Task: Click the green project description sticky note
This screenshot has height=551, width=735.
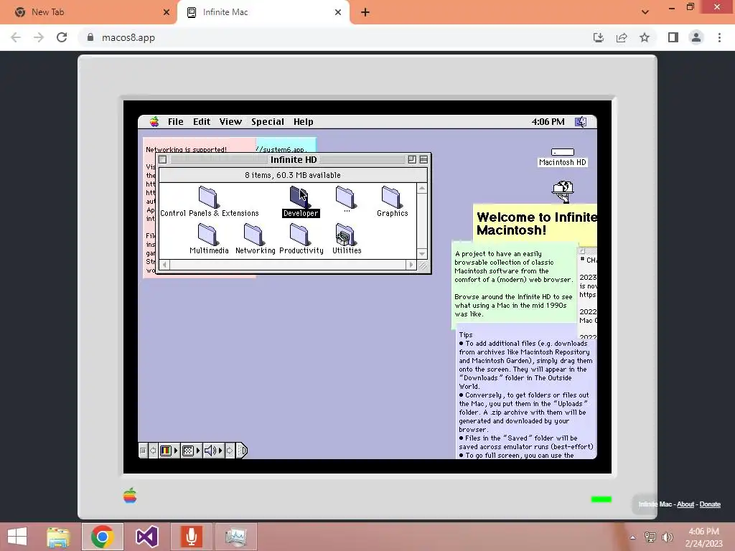Action: tap(514, 284)
